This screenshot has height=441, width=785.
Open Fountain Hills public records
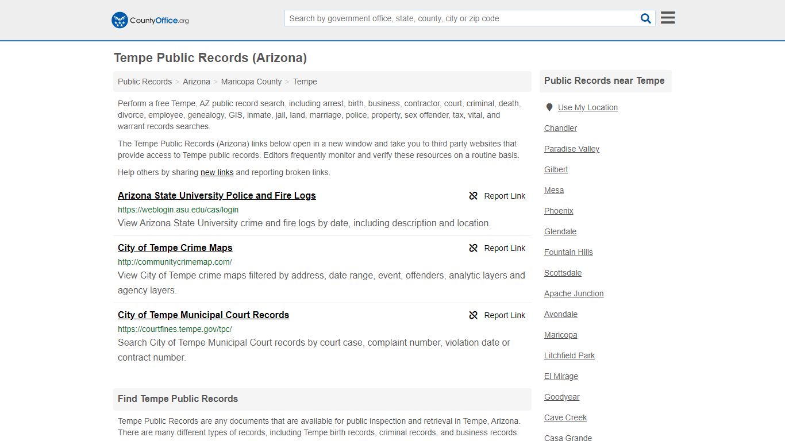click(568, 252)
